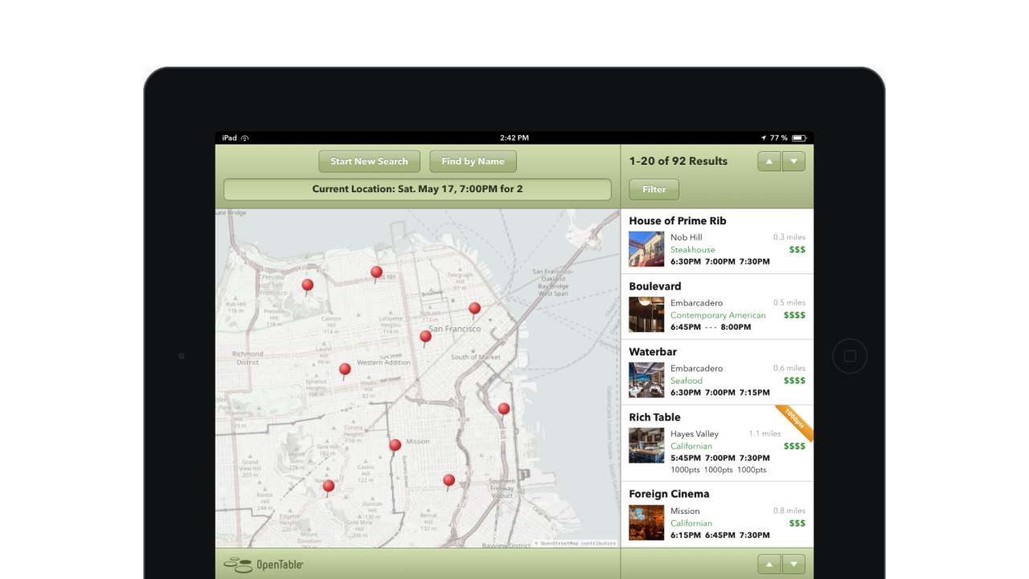Select the southwest map pin near Noe Valley
This screenshot has width=1029, height=579.
(x=328, y=487)
